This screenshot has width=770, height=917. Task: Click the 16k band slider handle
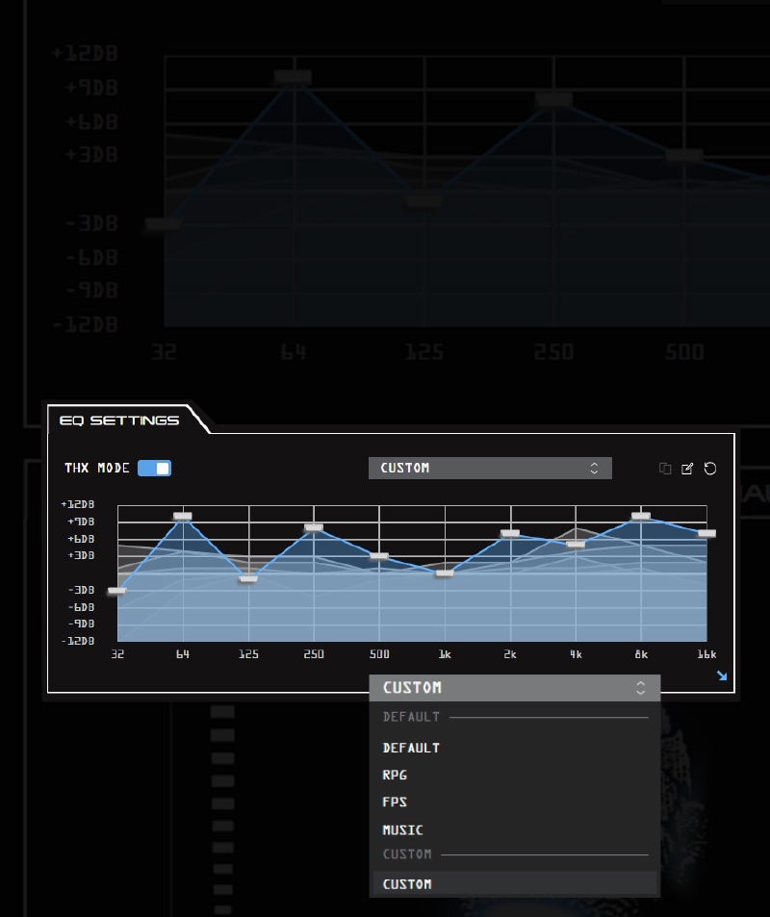click(x=706, y=533)
